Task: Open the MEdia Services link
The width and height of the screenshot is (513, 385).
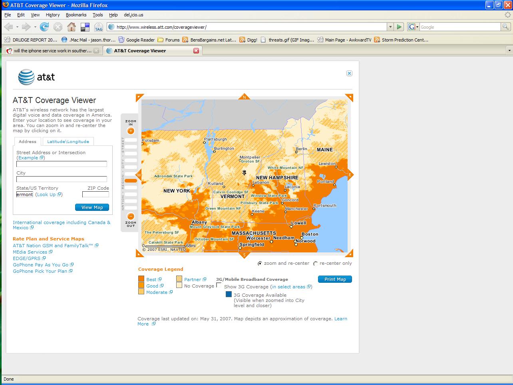Action: point(30,252)
